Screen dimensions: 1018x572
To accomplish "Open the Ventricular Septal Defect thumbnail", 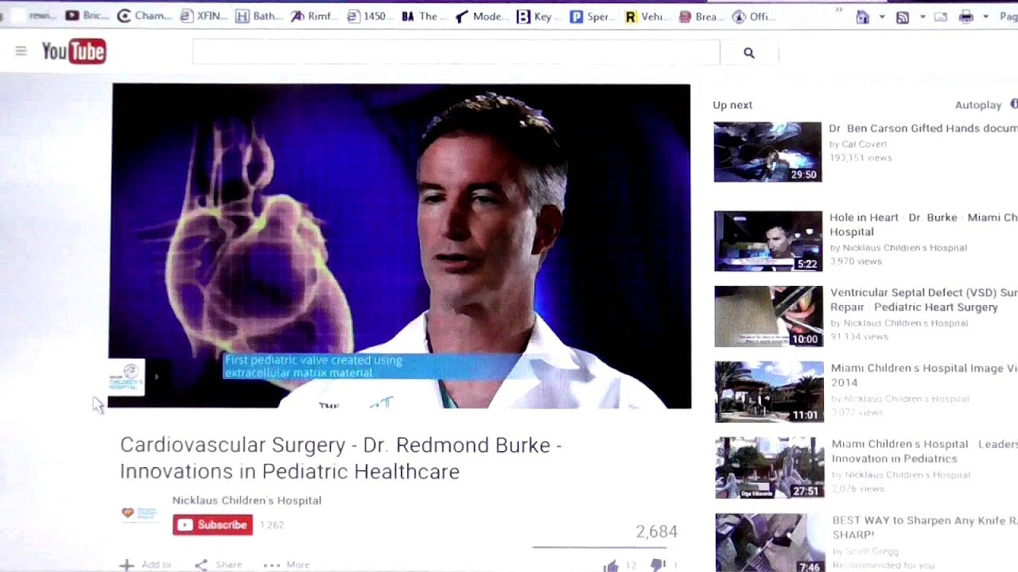I will click(x=768, y=316).
